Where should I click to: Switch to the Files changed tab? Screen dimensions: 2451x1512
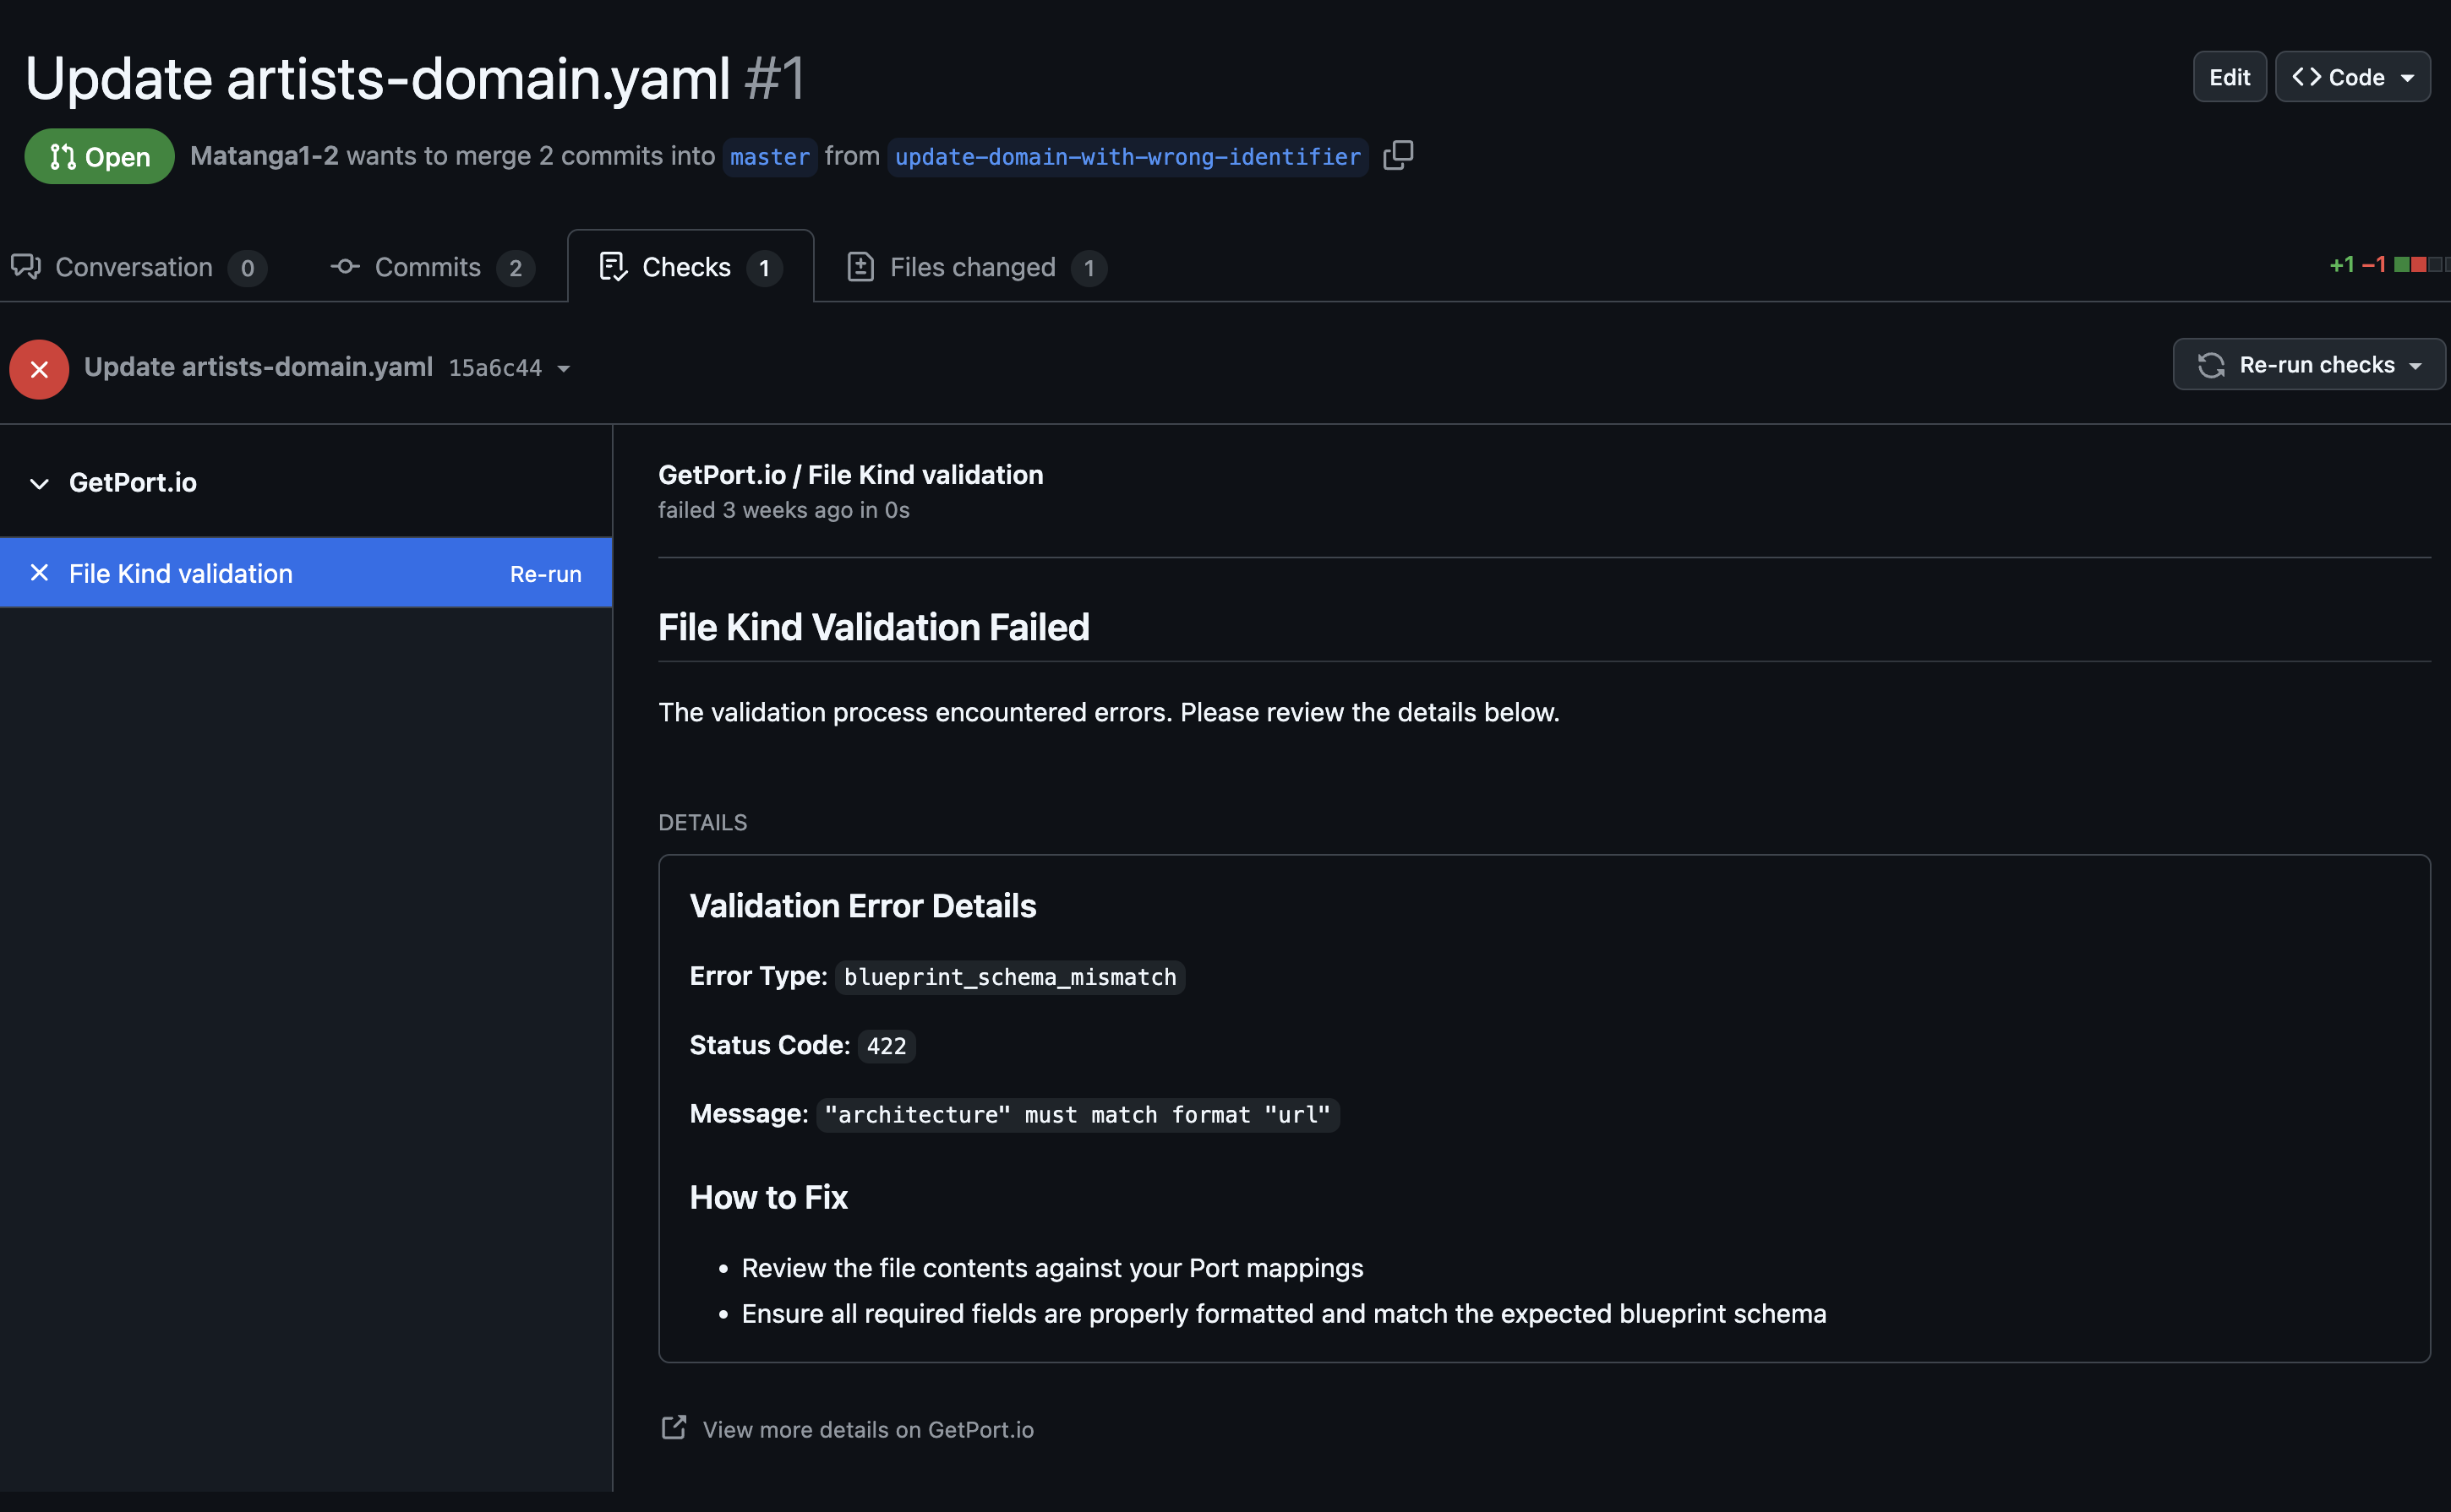coord(973,267)
